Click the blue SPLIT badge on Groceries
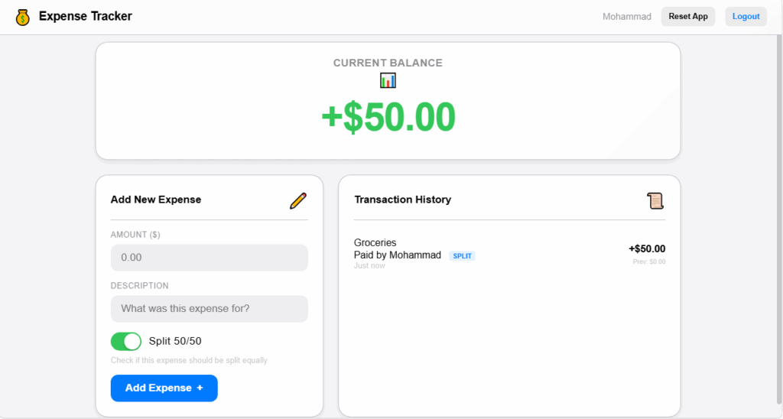The height and width of the screenshot is (419, 783). [462, 256]
